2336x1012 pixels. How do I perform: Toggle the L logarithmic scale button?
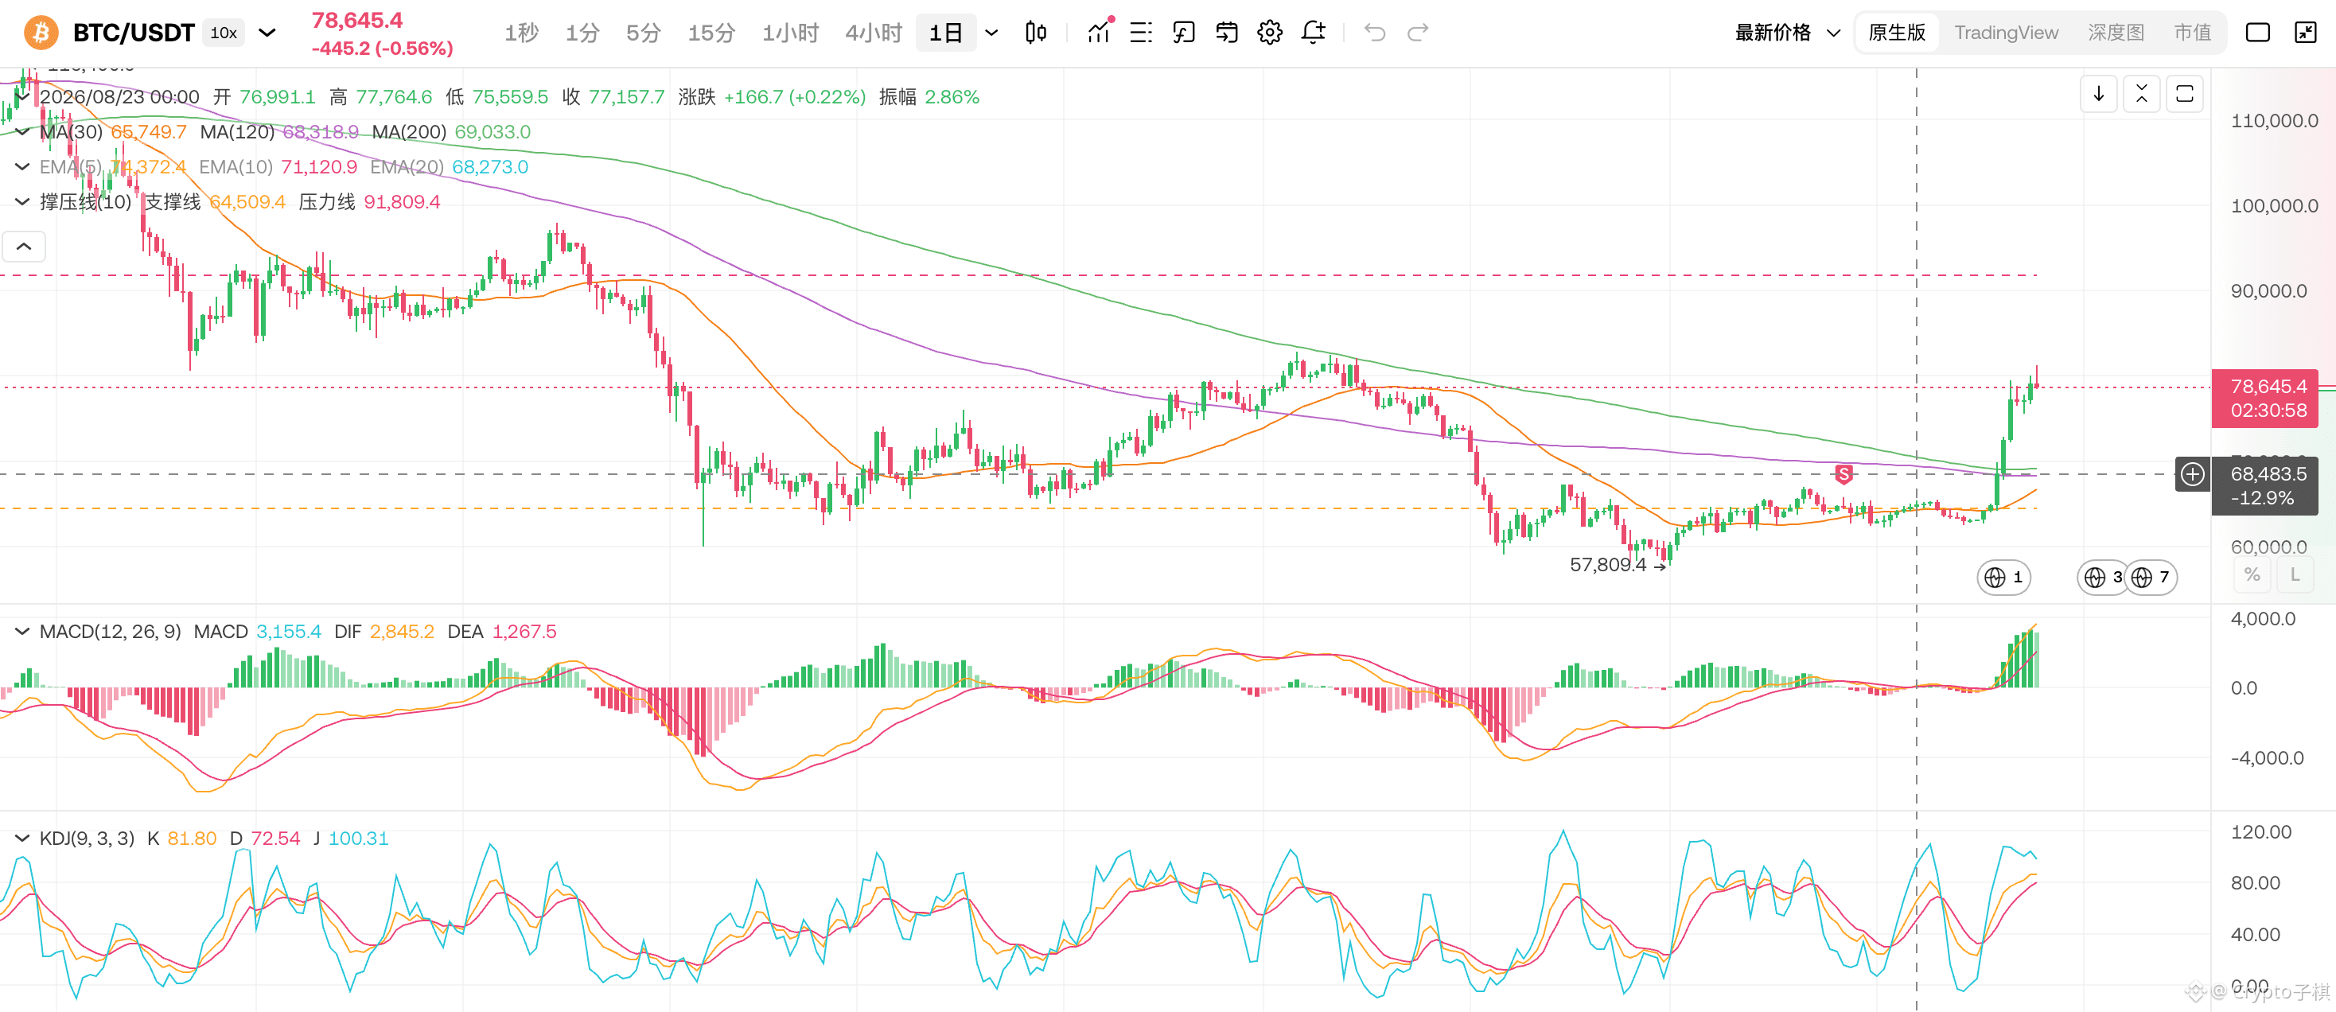(x=2295, y=575)
